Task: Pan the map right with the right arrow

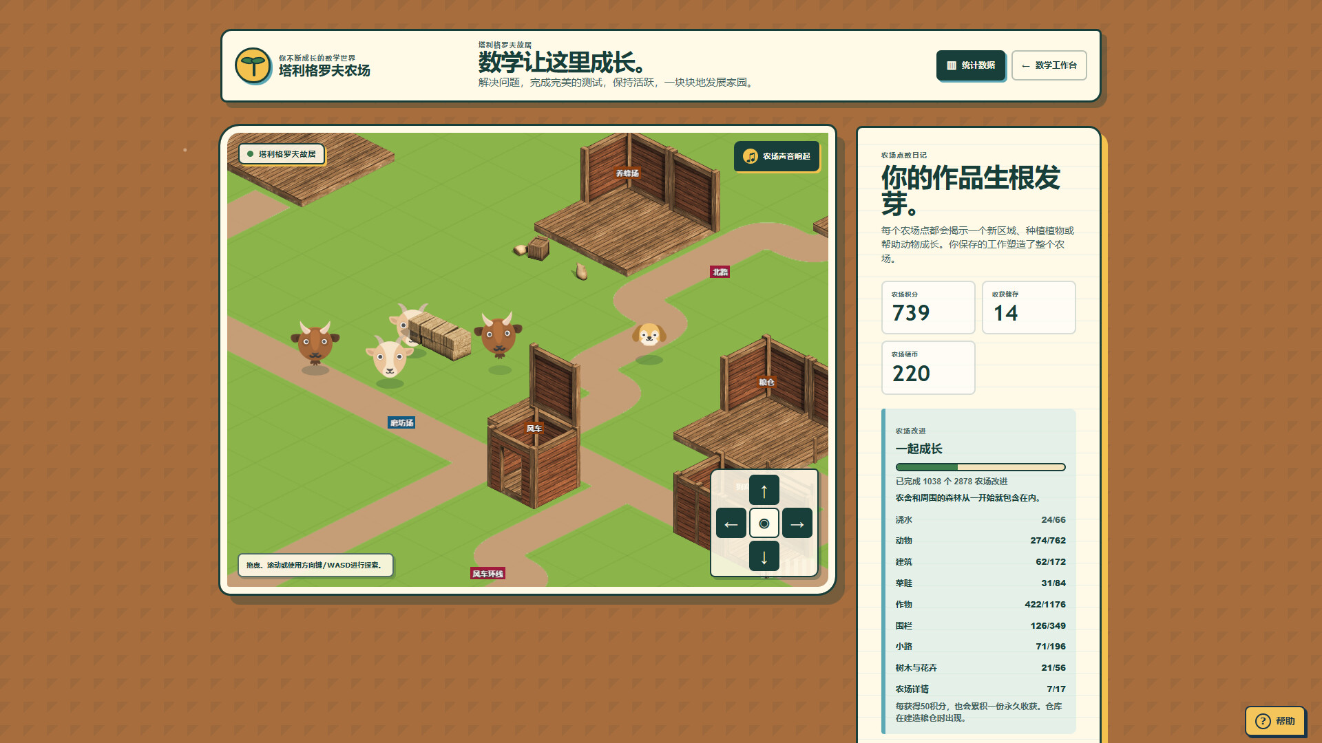Action: [797, 524]
